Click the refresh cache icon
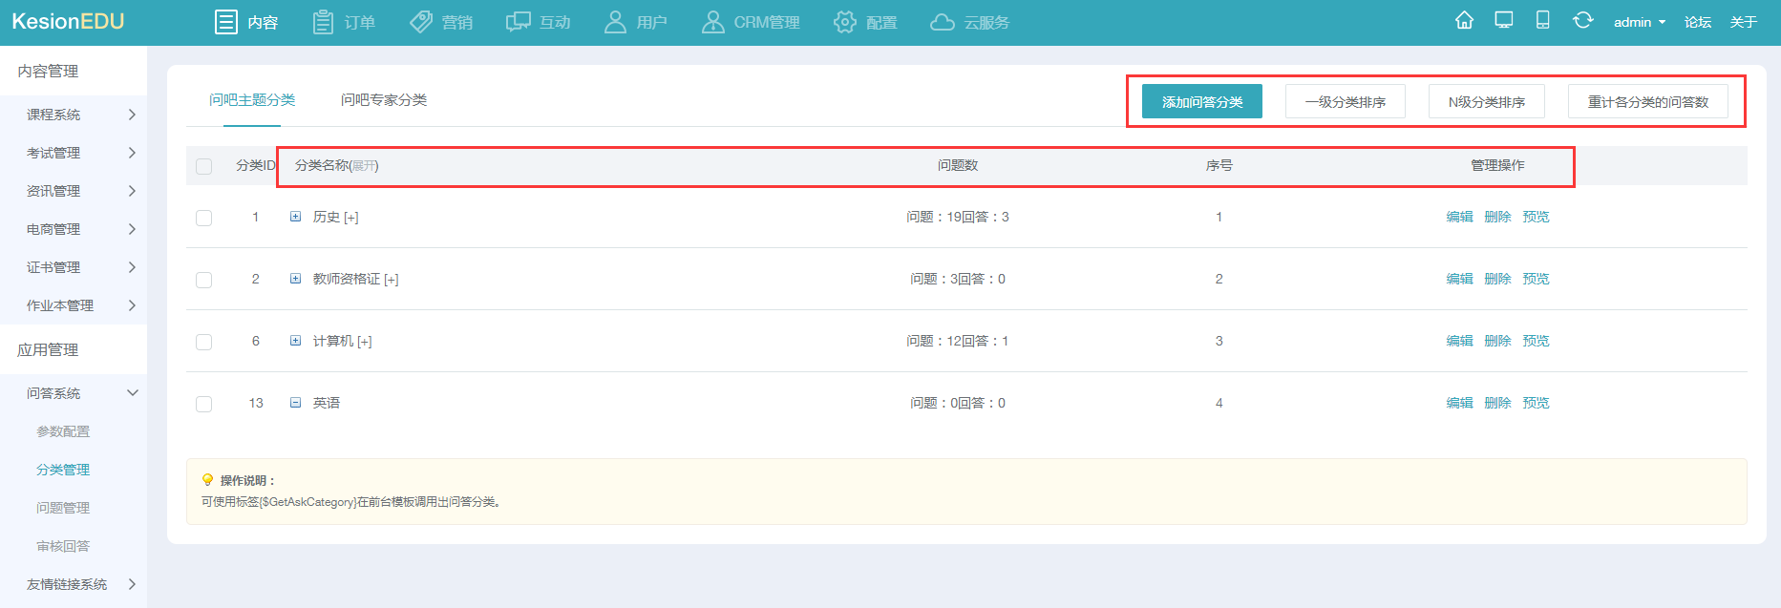 [x=1582, y=21]
